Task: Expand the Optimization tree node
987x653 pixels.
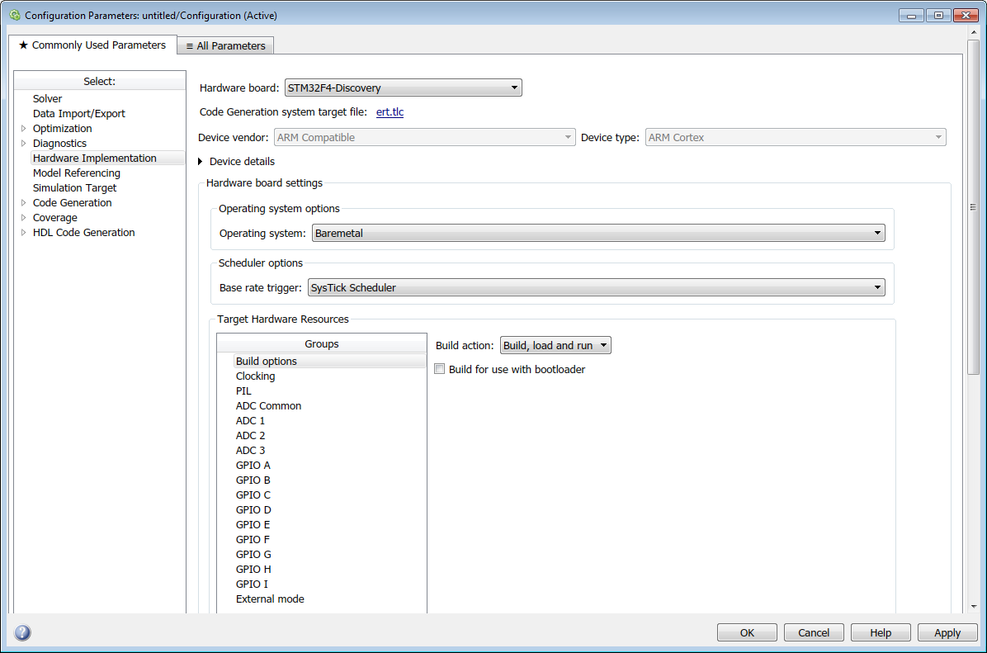Action: 24,128
